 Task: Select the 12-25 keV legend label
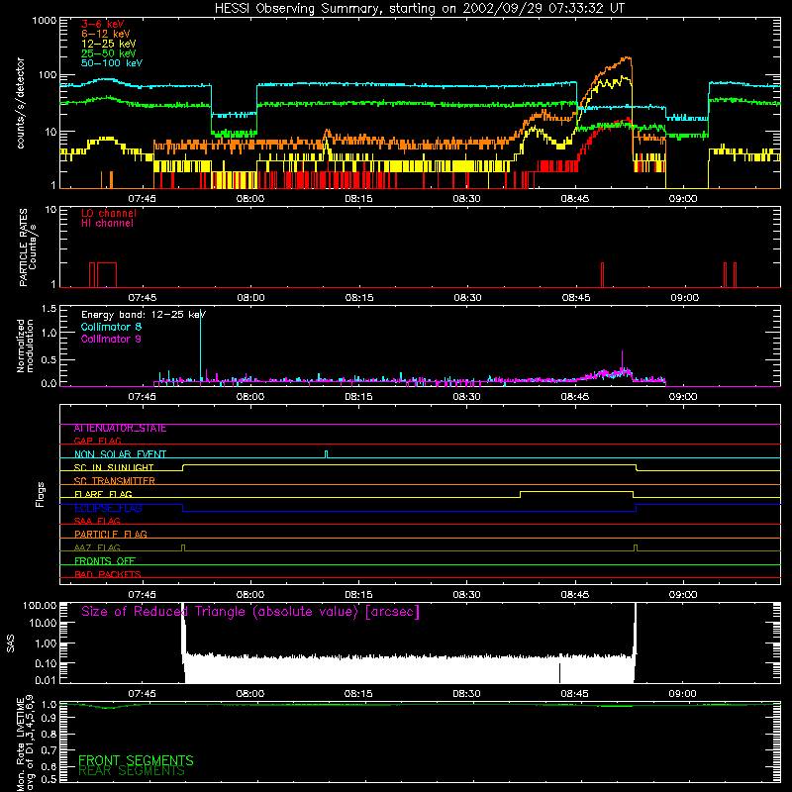(109, 44)
